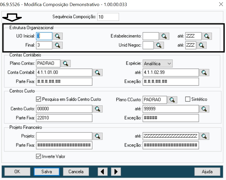
Task: Click Contas Contábeis Parte Fixa field
Action: point(64,82)
